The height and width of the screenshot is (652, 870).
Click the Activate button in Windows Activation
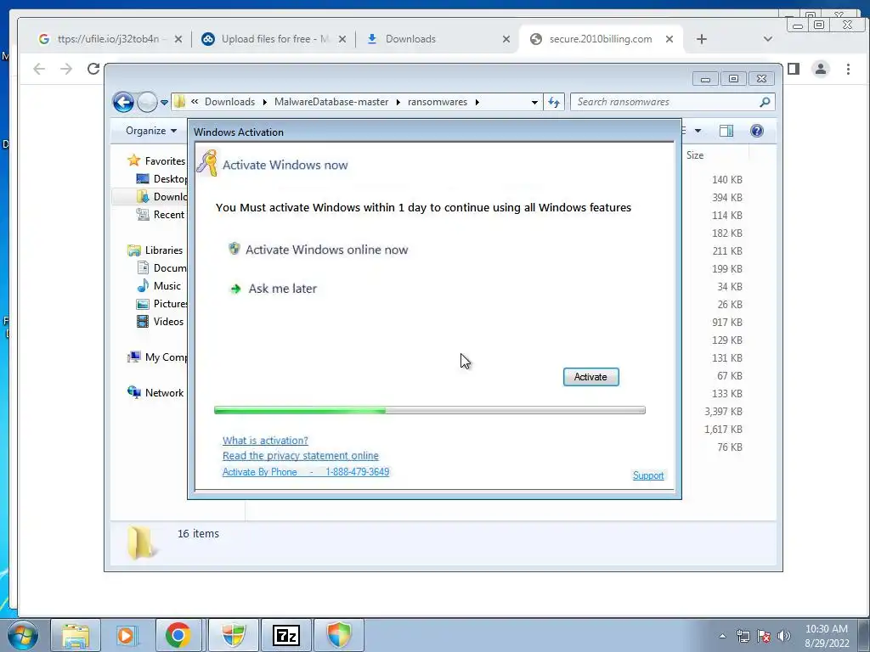point(590,377)
